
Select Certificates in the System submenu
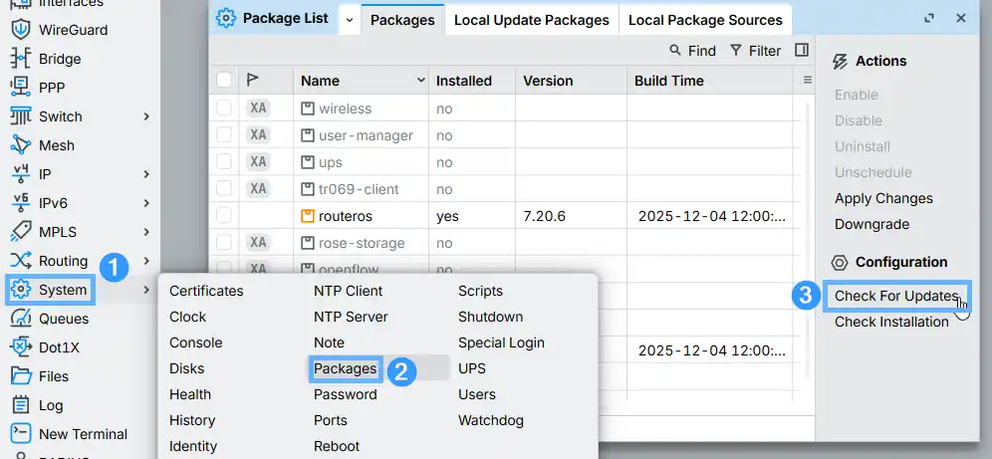(x=206, y=291)
